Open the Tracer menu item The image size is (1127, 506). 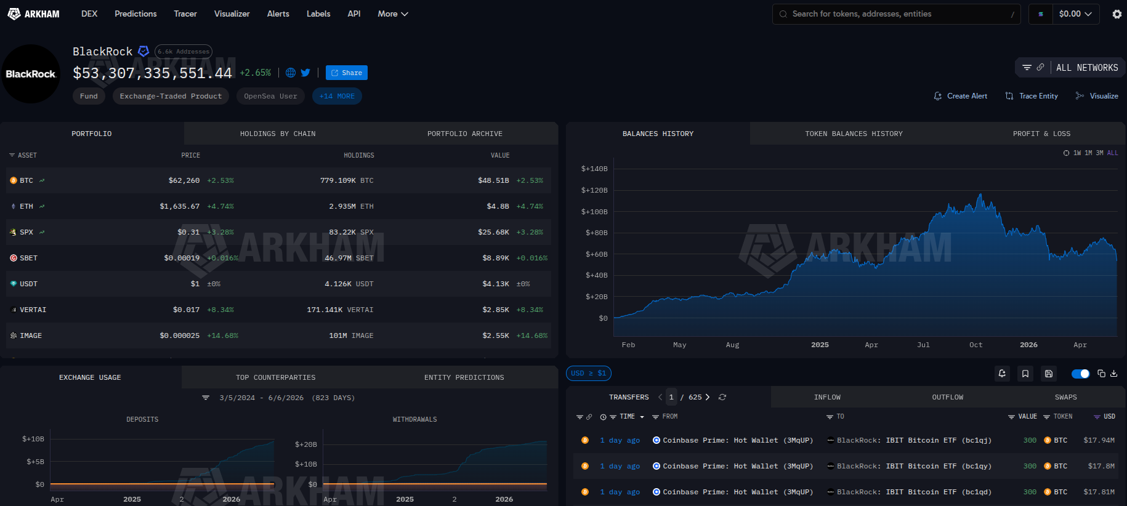pos(185,14)
